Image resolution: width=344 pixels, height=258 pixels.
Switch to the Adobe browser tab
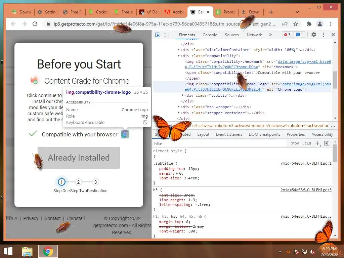coord(175,12)
